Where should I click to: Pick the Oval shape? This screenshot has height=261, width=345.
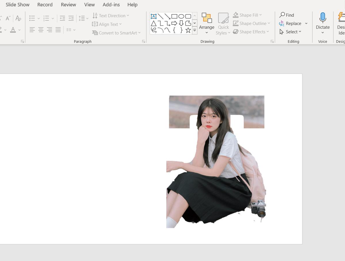(181, 16)
